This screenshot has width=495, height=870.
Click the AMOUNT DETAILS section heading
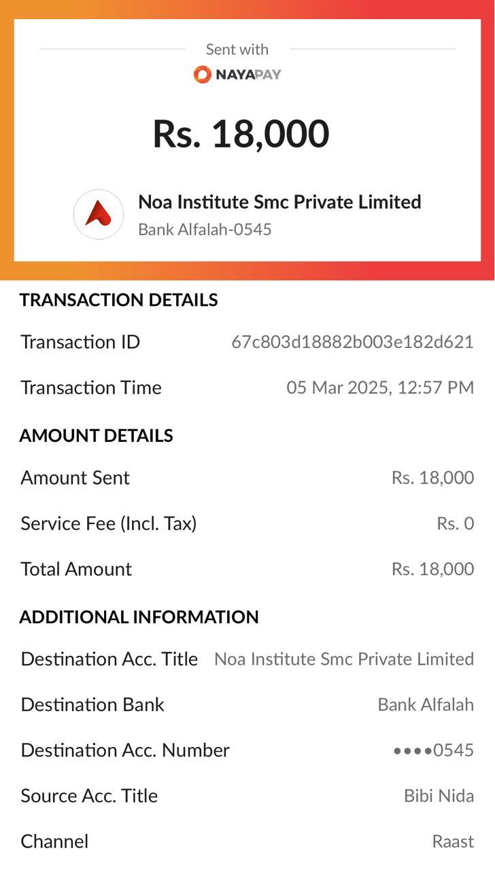click(96, 436)
